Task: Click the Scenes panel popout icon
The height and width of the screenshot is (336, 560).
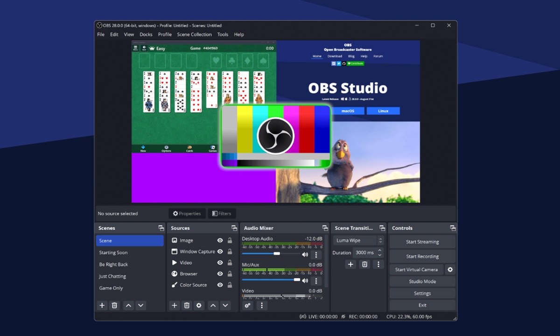Action: tap(161, 228)
